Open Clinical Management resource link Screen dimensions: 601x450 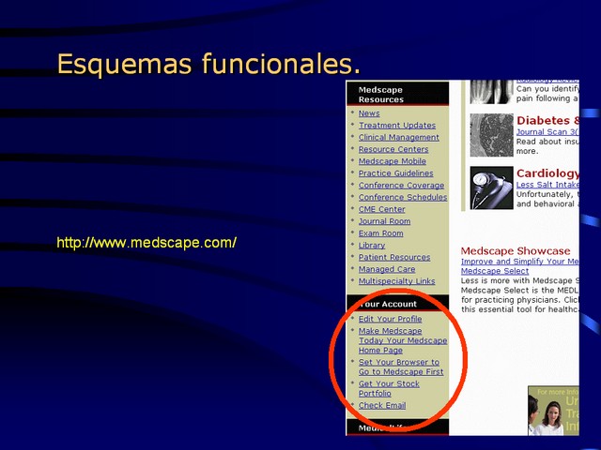[x=398, y=137]
